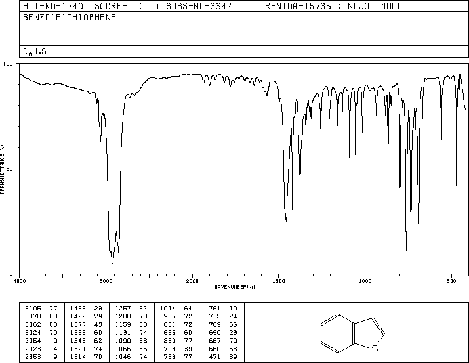Select the peak table row 1366

click(x=86, y=332)
